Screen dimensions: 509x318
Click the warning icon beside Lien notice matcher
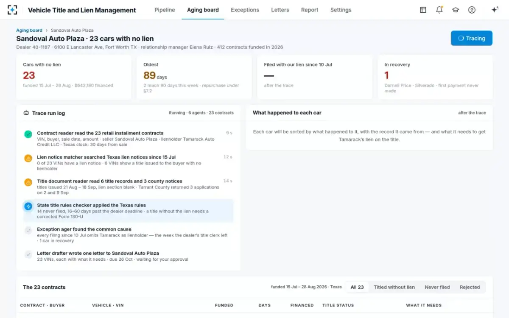coord(28,158)
